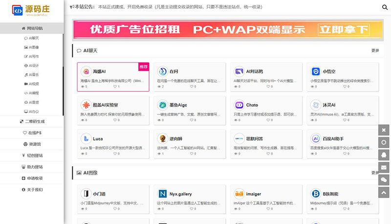Open the 在问 card icon
The image size is (391, 224).
pos(163,71)
